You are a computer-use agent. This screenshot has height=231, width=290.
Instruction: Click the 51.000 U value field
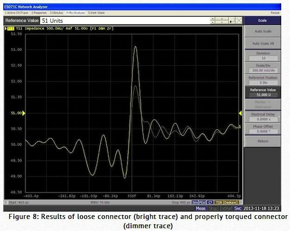coord(264,95)
